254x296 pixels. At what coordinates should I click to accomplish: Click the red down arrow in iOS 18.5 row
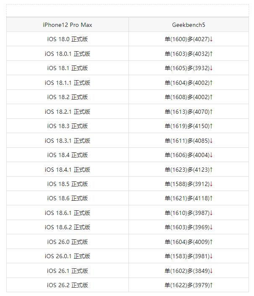[211, 184]
